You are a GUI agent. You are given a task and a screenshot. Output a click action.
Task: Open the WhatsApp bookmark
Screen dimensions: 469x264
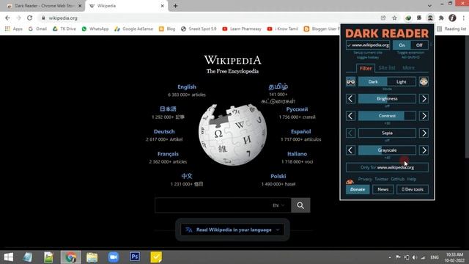coord(95,29)
